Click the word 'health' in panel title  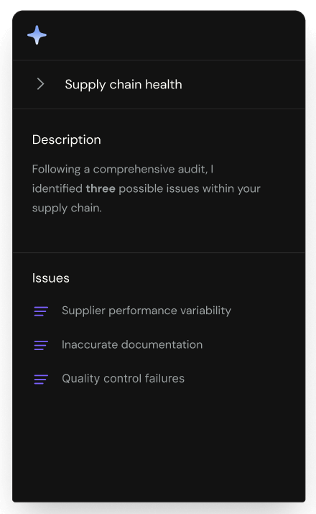coord(164,84)
